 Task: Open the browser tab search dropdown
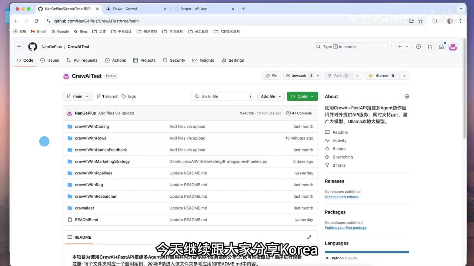pos(461,9)
